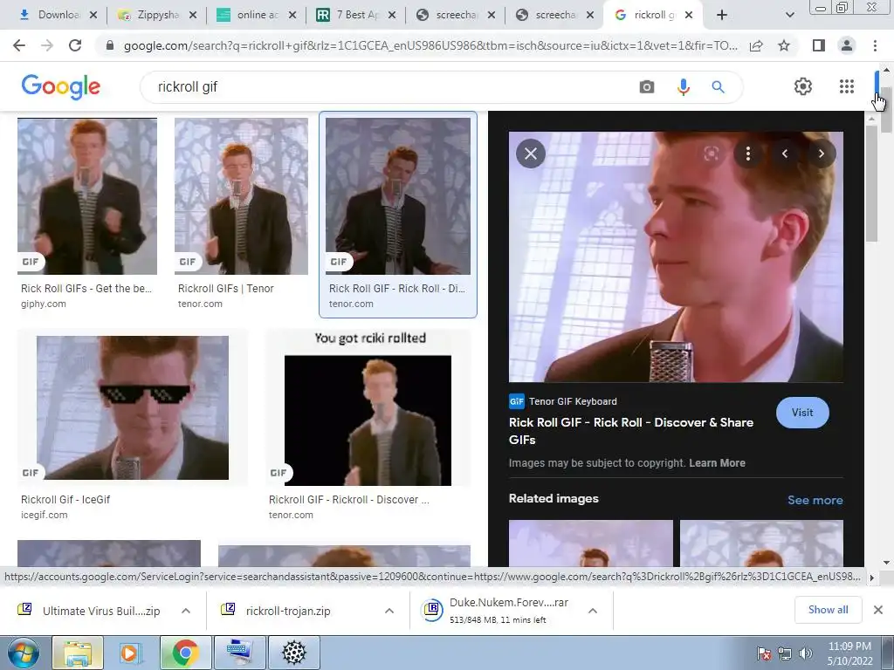The width and height of the screenshot is (894, 670).
Task: Click the Rickroll Gif - IceGif caption
Action: 65,500
